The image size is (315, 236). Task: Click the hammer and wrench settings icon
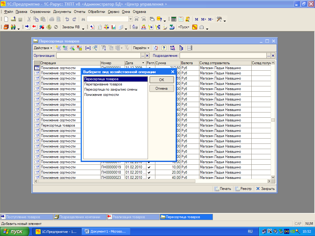(219, 19)
